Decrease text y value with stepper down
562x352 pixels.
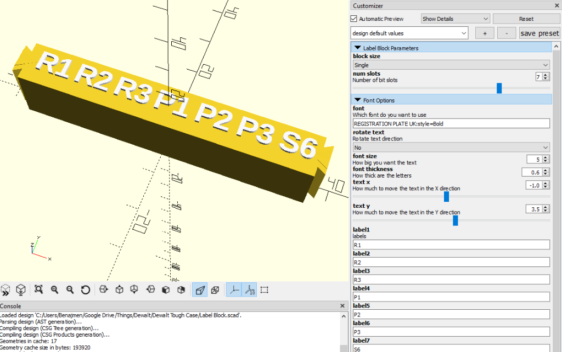coord(546,211)
